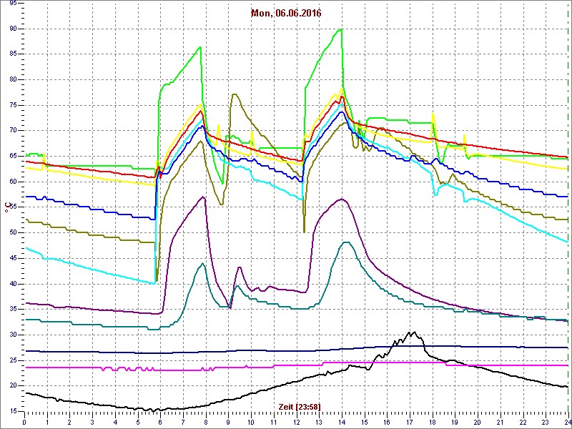Screen dimensions: 572x429
Task: Select hour 21 on the time axis
Action: [x=500, y=421]
